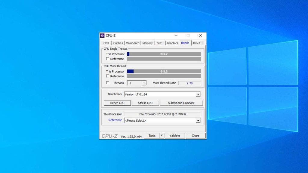Click Submit and Compare button
Image resolution: width=308 pixels, height=173 pixels.
coord(181,103)
